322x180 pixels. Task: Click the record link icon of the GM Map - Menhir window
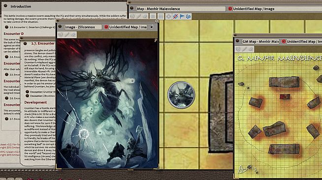tap(237, 41)
